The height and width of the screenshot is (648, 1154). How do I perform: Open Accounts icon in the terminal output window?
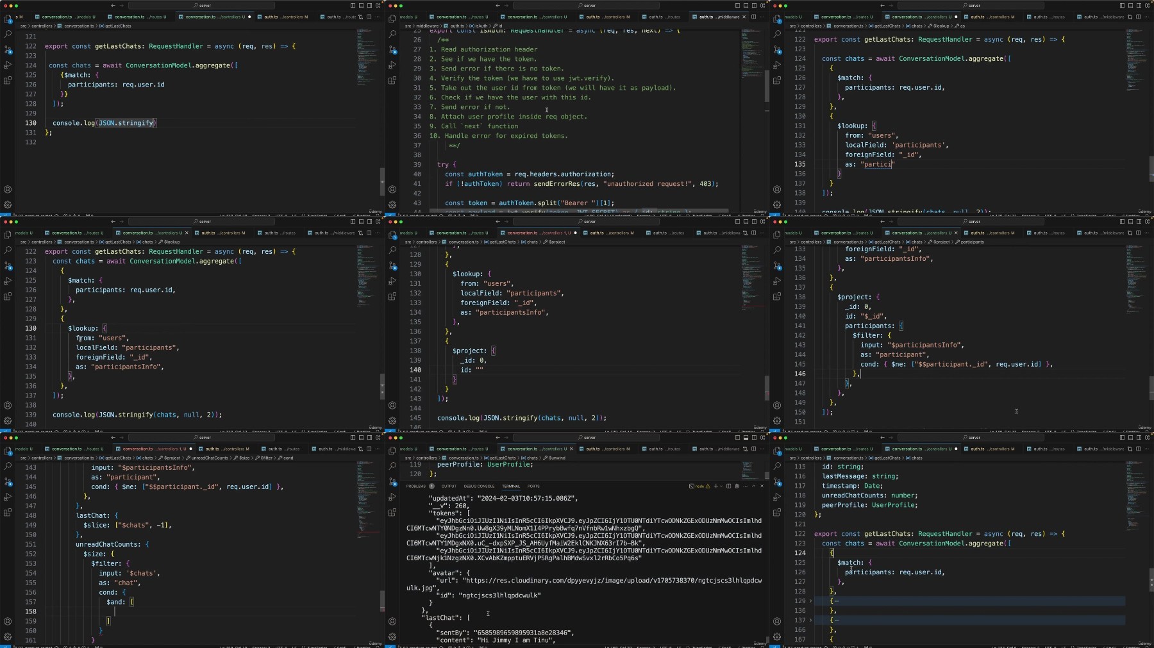pos(392,621)
